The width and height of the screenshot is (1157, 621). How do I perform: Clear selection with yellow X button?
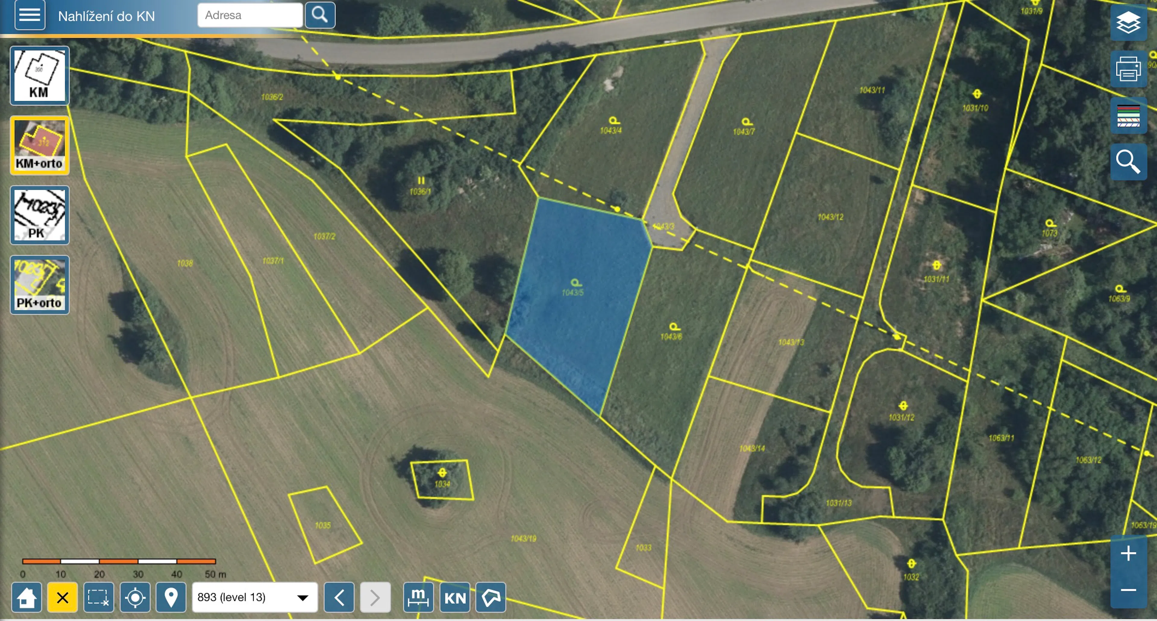62,597
